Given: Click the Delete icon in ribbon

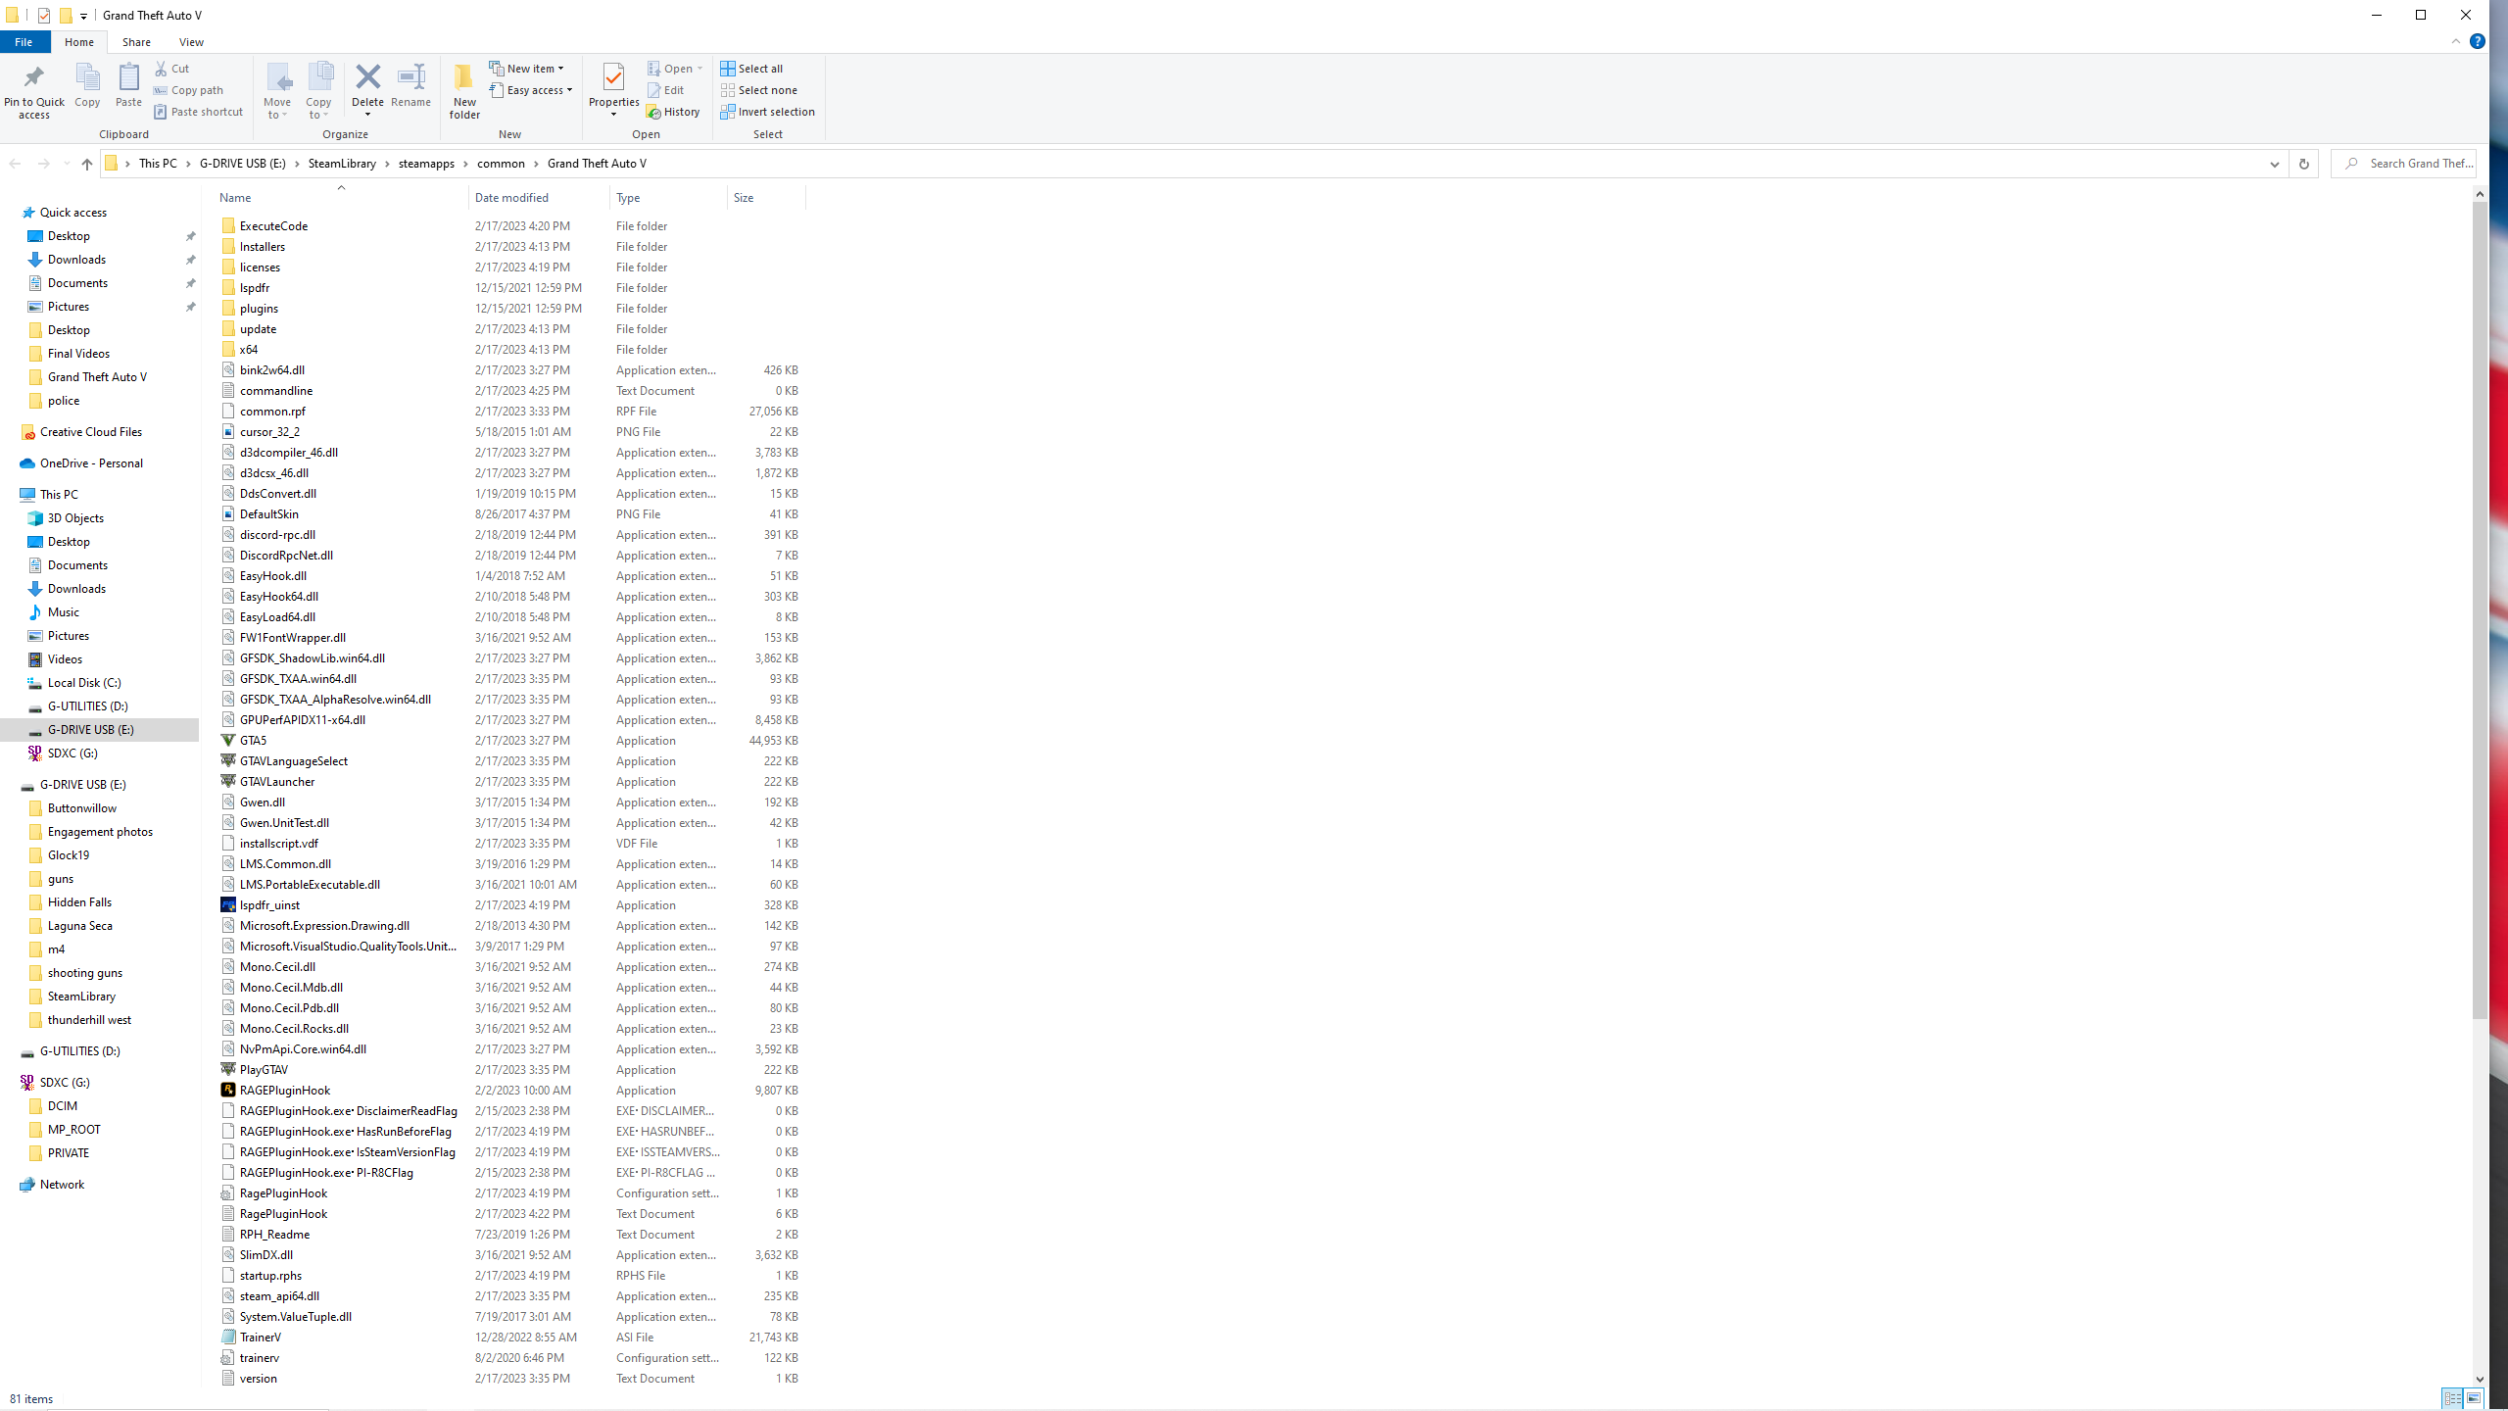Looking at the screenshot, I should [x=367, y=78].
